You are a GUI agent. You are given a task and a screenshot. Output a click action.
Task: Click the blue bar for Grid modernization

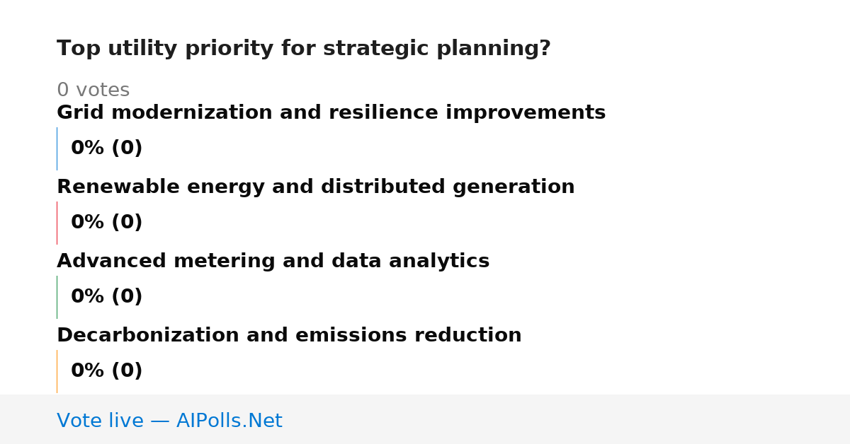point(57,148)
